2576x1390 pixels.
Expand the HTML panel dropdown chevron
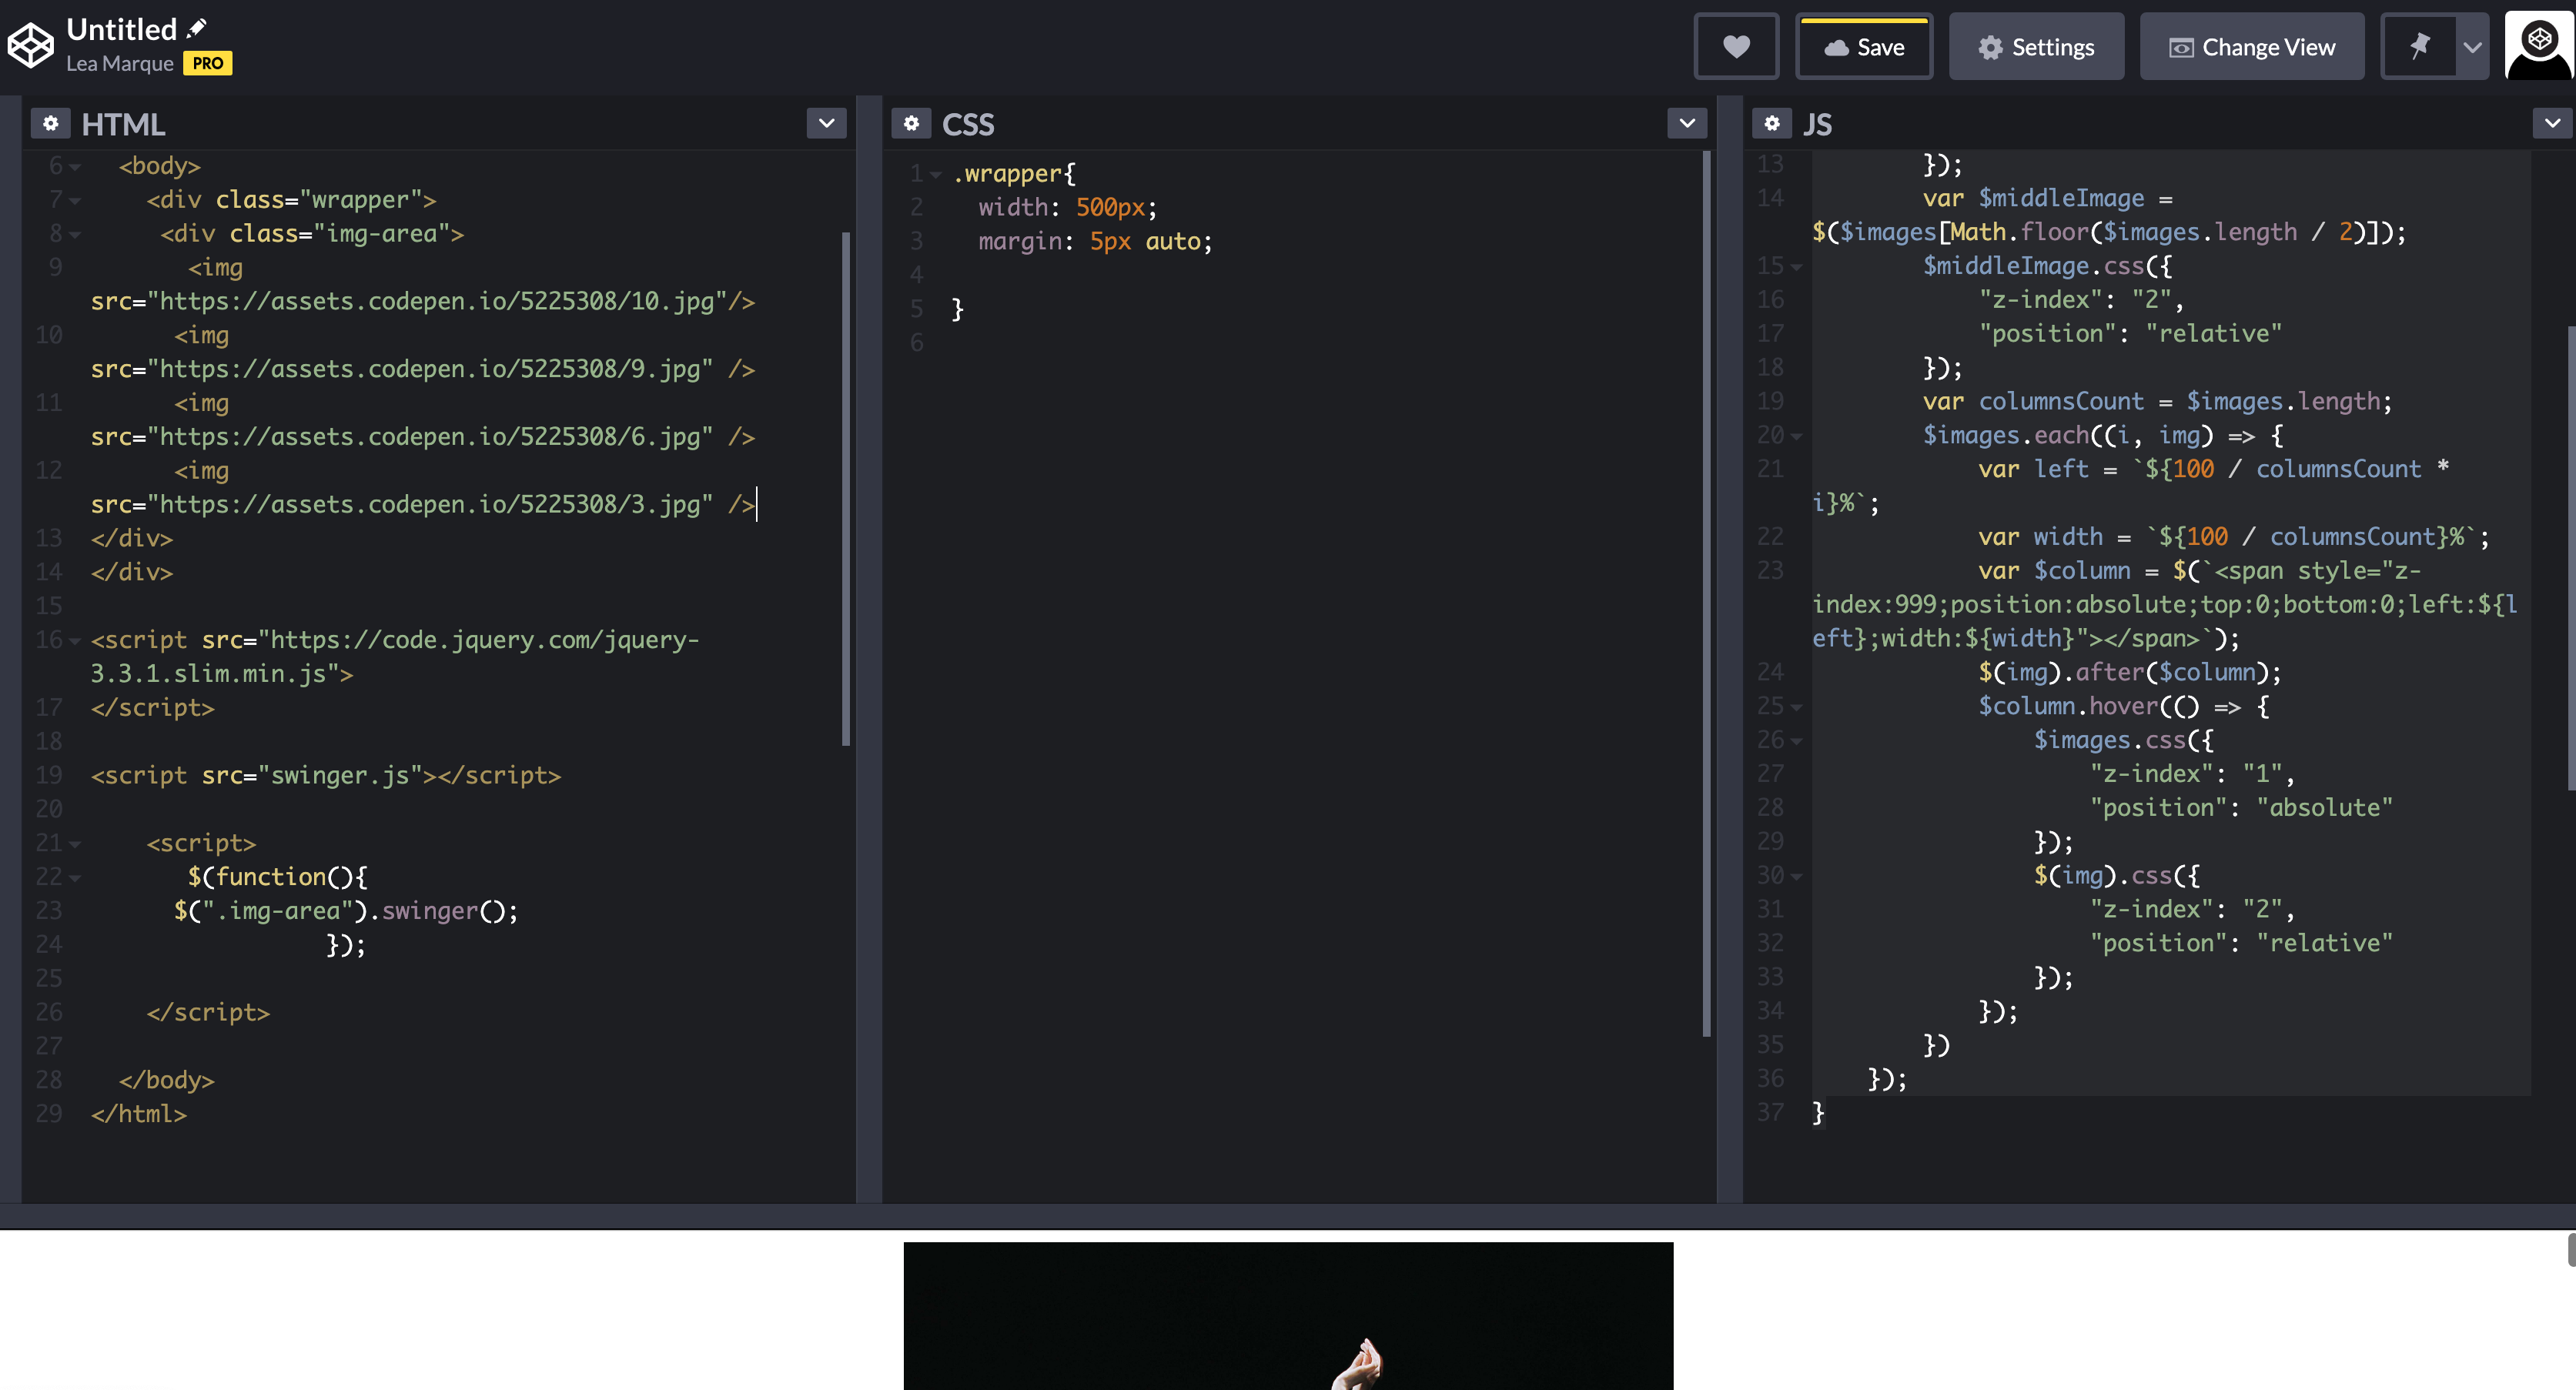pos(826,123)
